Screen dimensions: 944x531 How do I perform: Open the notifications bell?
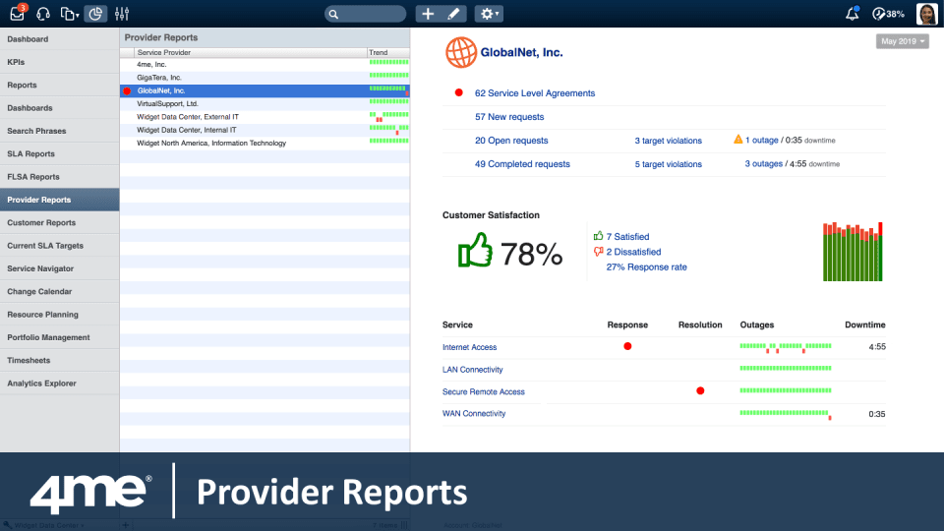852,14
